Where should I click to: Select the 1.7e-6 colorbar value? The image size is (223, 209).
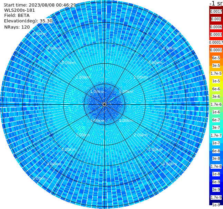(216, 104)
